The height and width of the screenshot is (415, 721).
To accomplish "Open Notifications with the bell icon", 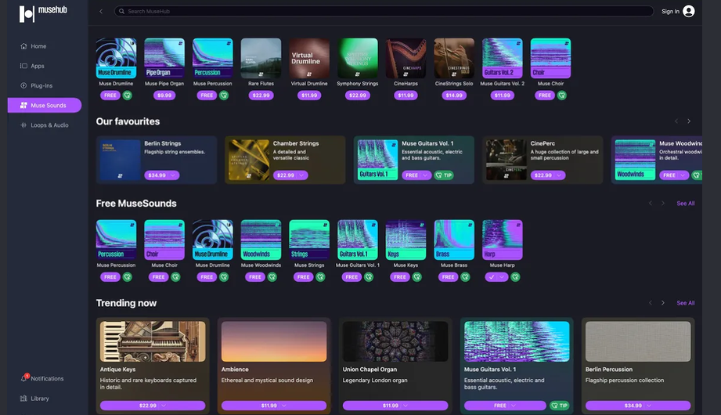I will point(41,378).
